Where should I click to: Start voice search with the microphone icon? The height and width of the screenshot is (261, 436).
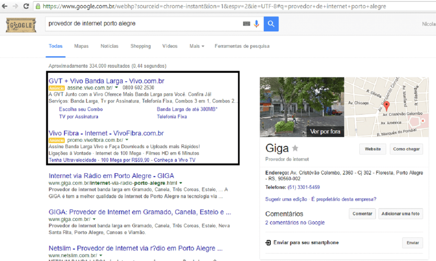click(256, 23)
